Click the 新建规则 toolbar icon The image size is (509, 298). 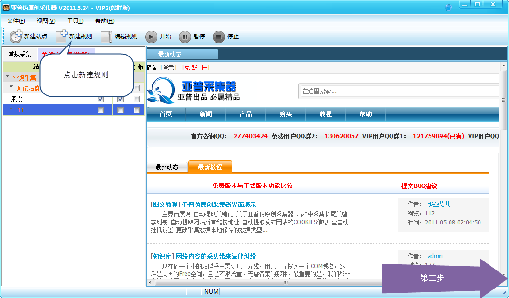(x=61, y=36)
